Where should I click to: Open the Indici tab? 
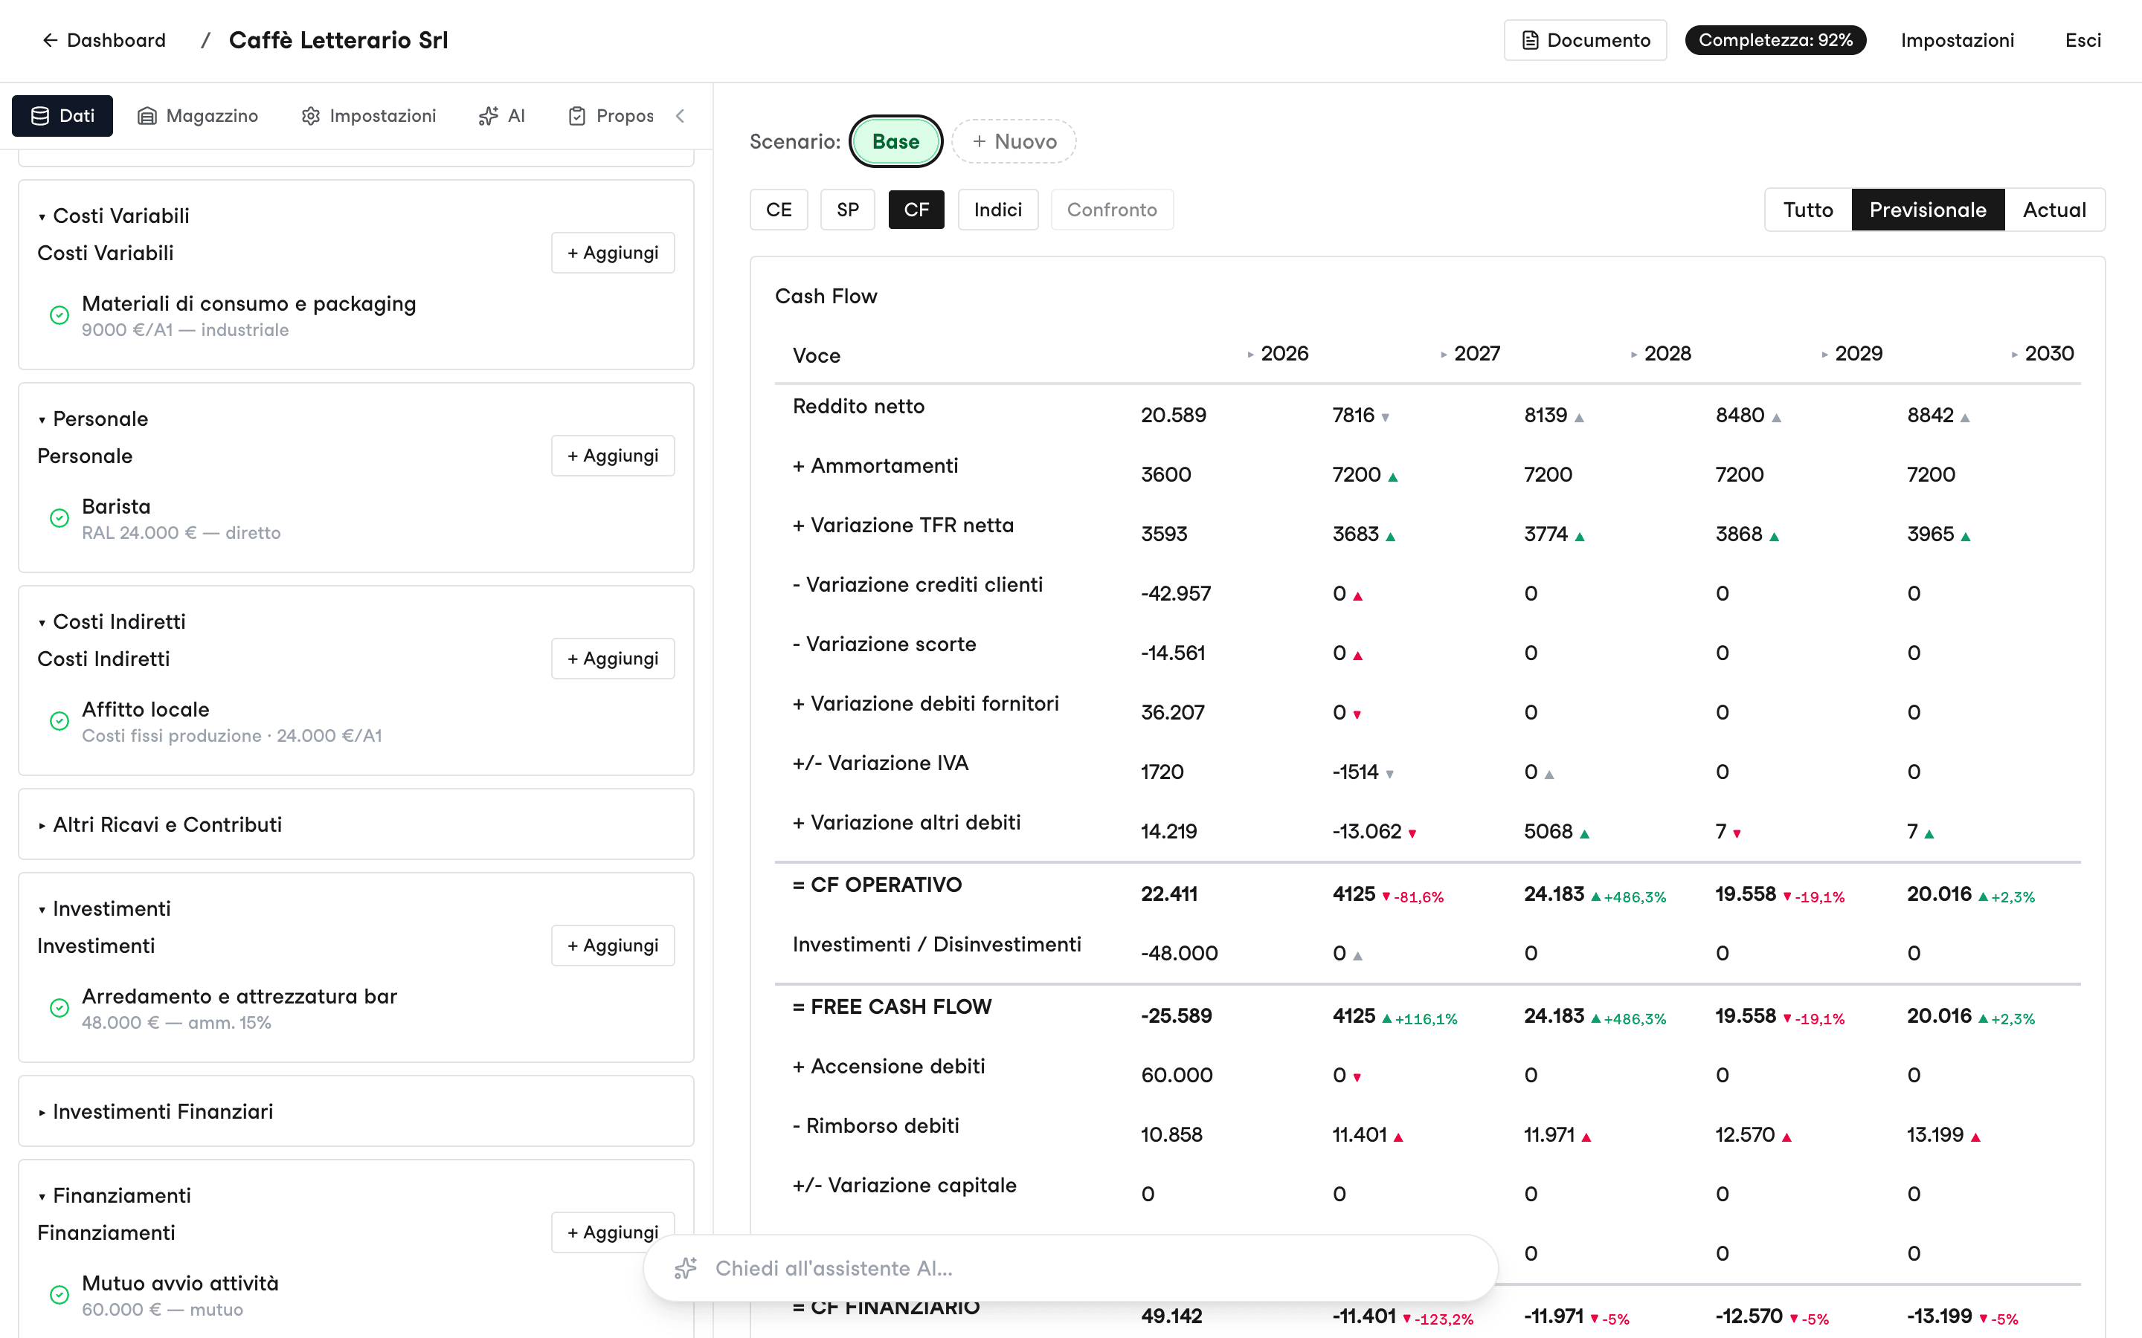pos(997,210)
